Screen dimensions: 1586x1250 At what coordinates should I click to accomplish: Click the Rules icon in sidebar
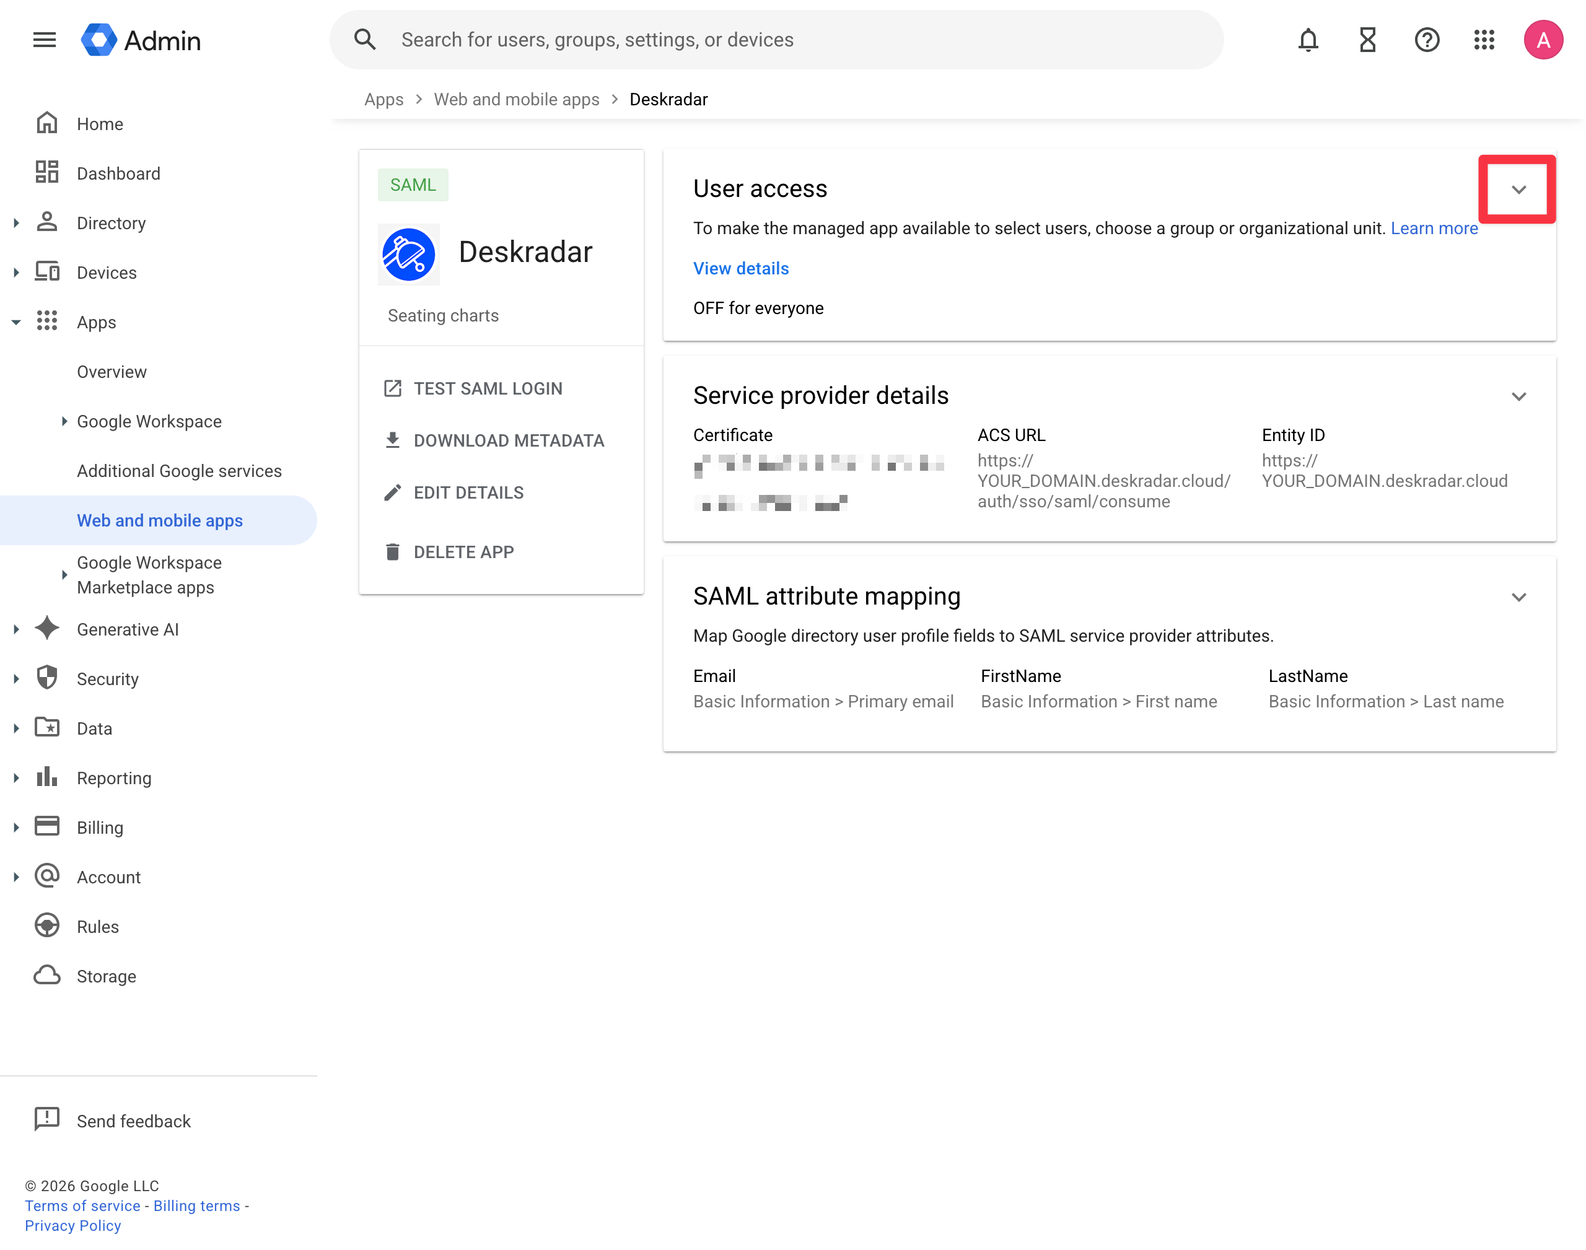point(47,926)
